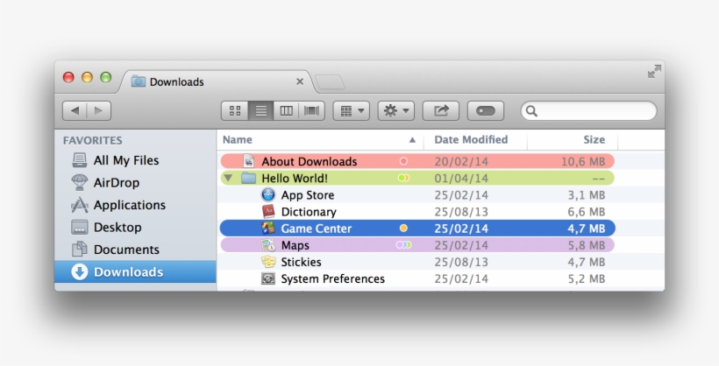Open a new tab with the blank tab button

click(x=330, y=82)
